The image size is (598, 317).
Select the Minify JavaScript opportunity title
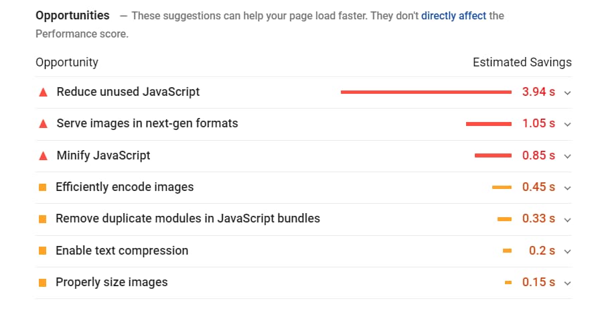pyautogui.click(x=103, y=155)
